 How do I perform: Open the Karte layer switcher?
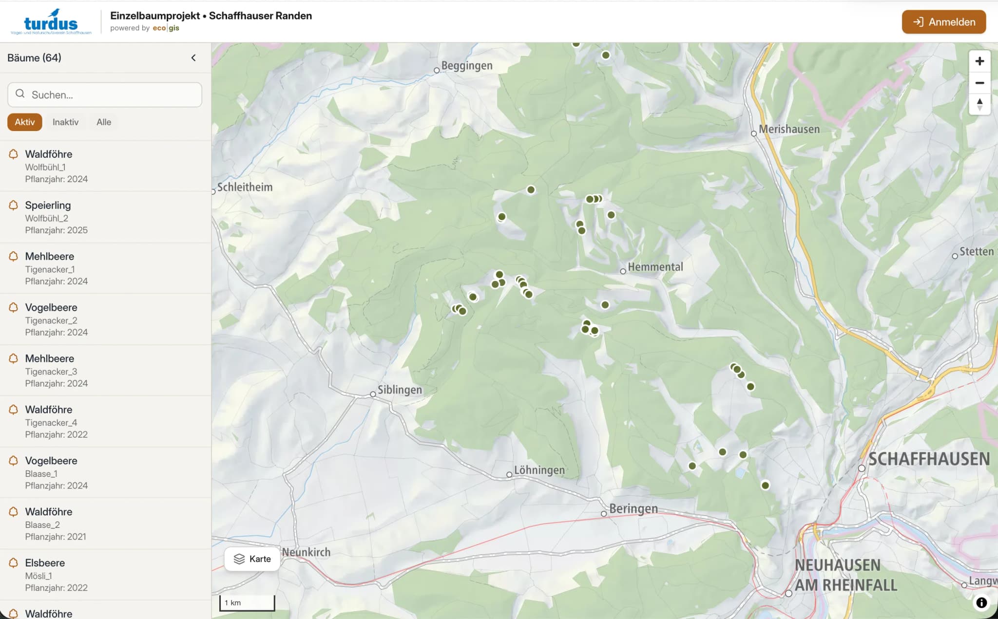point(252,559)
